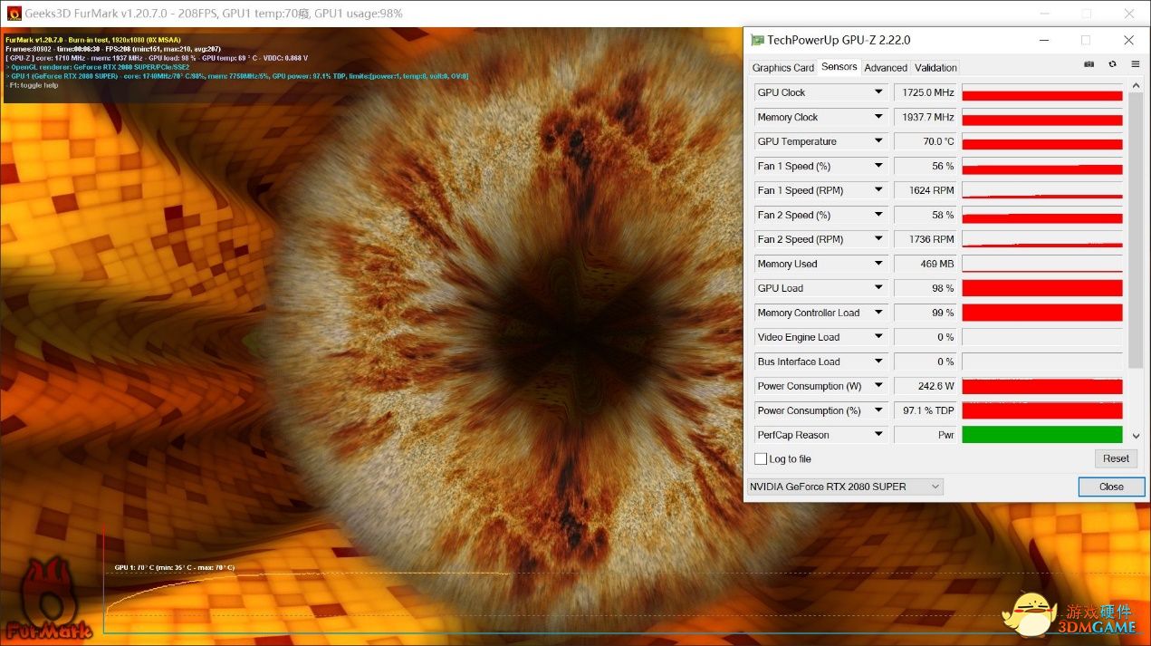Click the GPU-Z screenshot camera icon
The image size is (1151, 646).
tap(1089, 64)
